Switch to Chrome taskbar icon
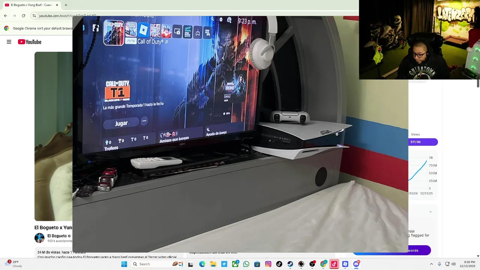The height and width of the screenshot is (270, 480). tap(323, 264)
